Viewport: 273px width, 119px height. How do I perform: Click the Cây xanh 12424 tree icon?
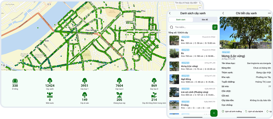click(x=50, y=81)
